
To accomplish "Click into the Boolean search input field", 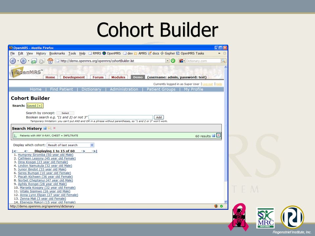I will point(120,117).
